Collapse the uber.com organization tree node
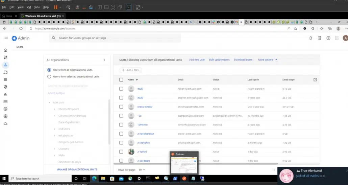The height and width of the screenshot is (185, 348). [49, 102]
